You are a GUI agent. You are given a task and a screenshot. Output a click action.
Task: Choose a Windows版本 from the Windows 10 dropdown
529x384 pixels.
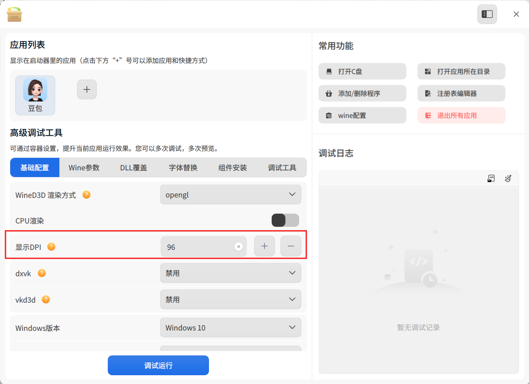(x=231, y=328)
